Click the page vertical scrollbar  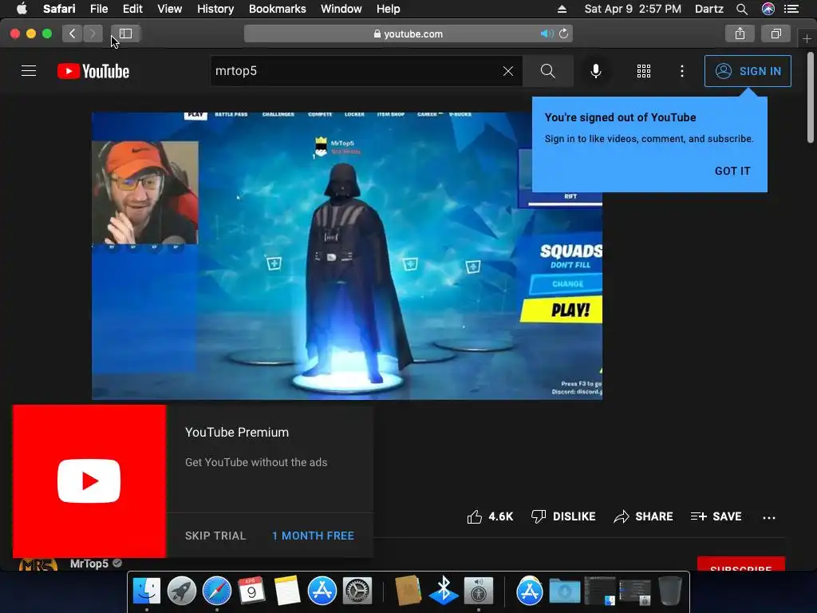(811, 97)
